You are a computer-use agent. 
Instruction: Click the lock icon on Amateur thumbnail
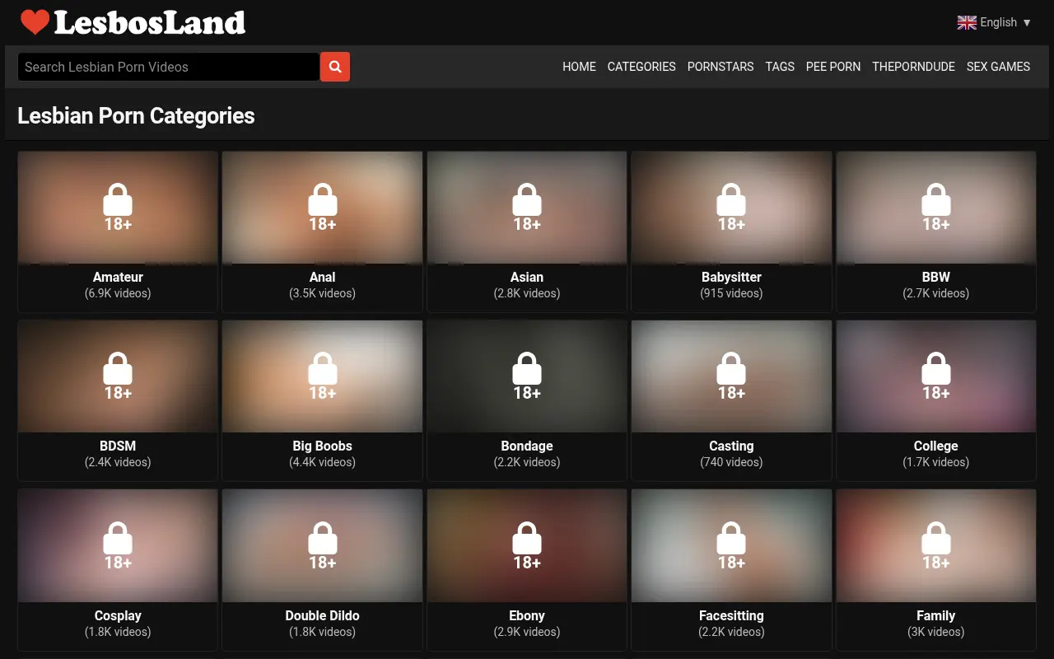118,199
